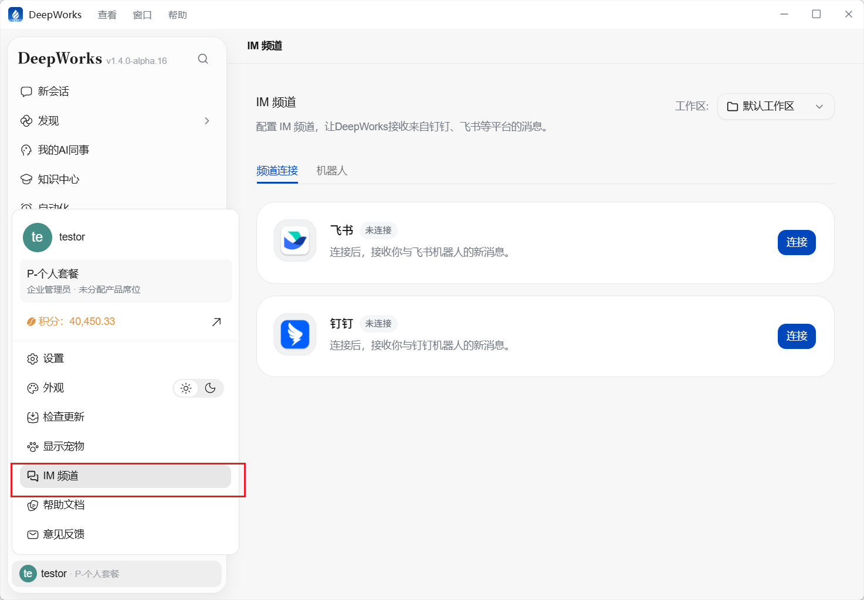This screenshot has width=864, height=600.
Task: Click the te avatar in the popup header
Action: pos(38,237)
